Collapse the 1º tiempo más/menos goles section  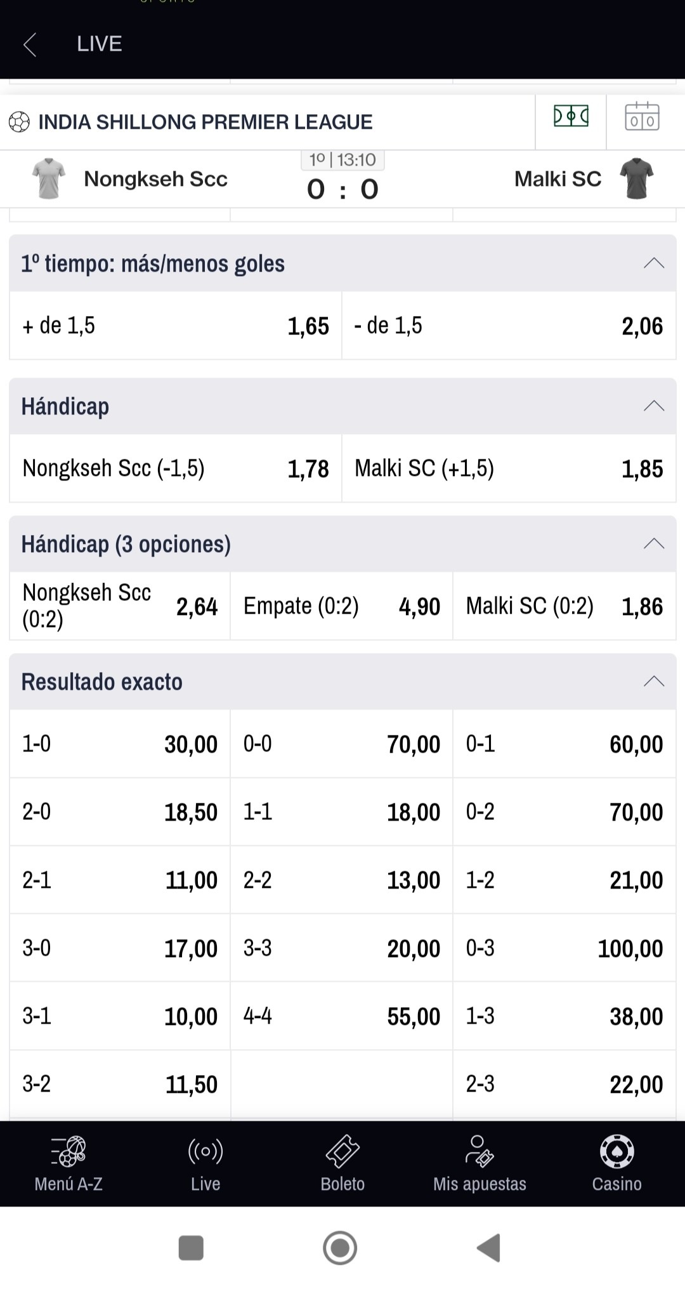(x=654, y=263)
